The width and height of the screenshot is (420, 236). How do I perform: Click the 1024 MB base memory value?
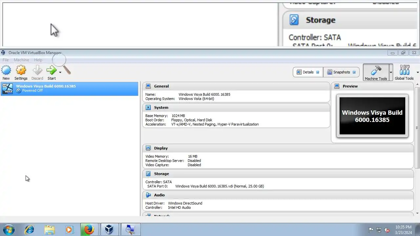178,116
